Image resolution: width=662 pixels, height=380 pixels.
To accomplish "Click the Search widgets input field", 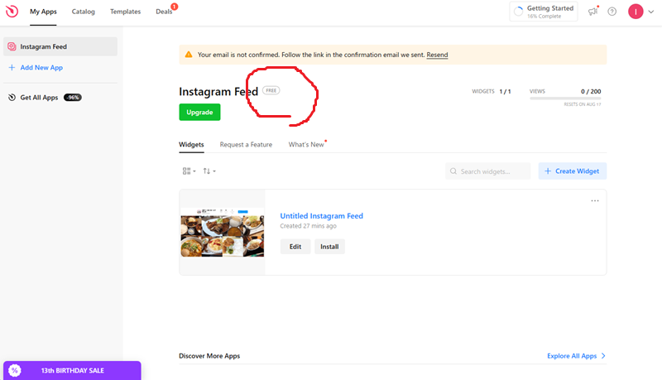I will point(487,171).
